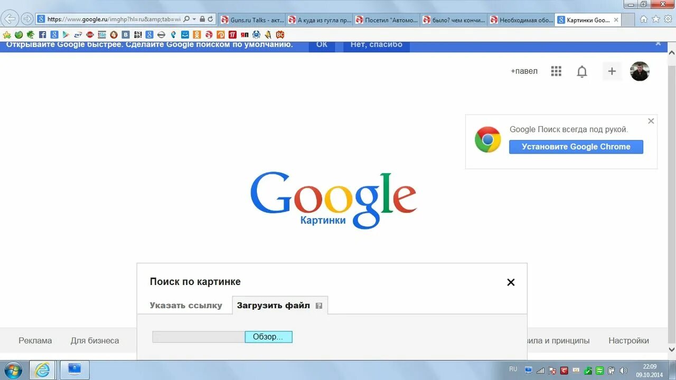Open Google notifications bell
676x380 pixels.
(582, 71)
